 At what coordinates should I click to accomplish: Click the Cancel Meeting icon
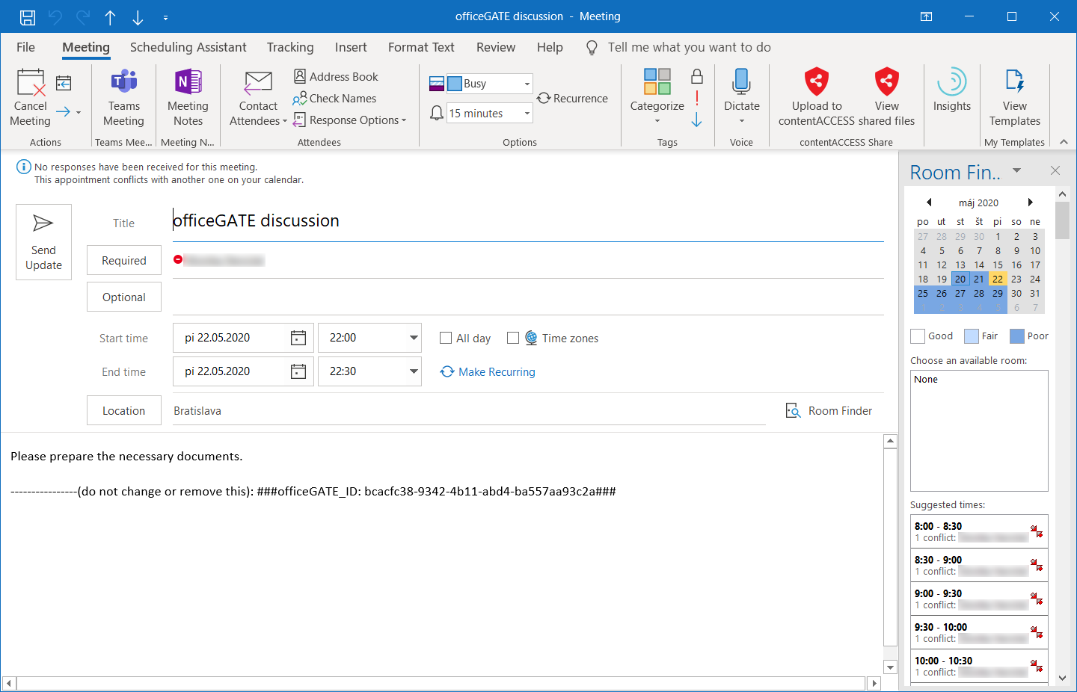[31, 84]
